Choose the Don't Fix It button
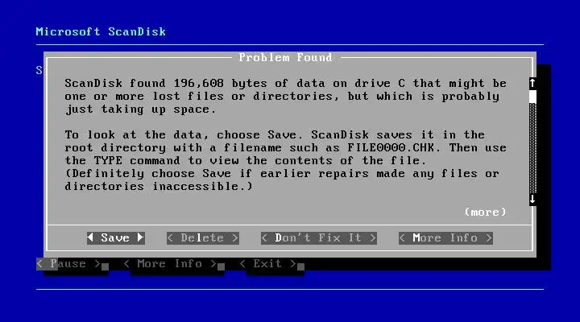 tap(318, 238)
